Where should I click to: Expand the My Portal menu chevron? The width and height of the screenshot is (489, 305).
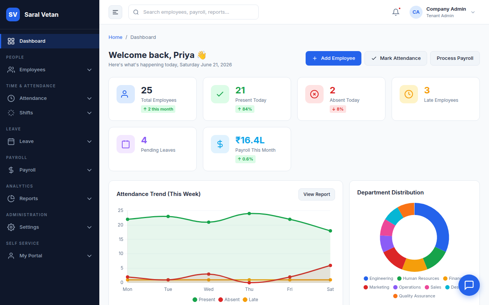tap(89, 256)
